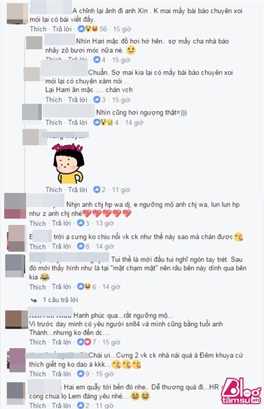This screenshot has height=409, width=264.
Task: Click Thích under the Thank U sticker
Action: [x=54, y=190]
